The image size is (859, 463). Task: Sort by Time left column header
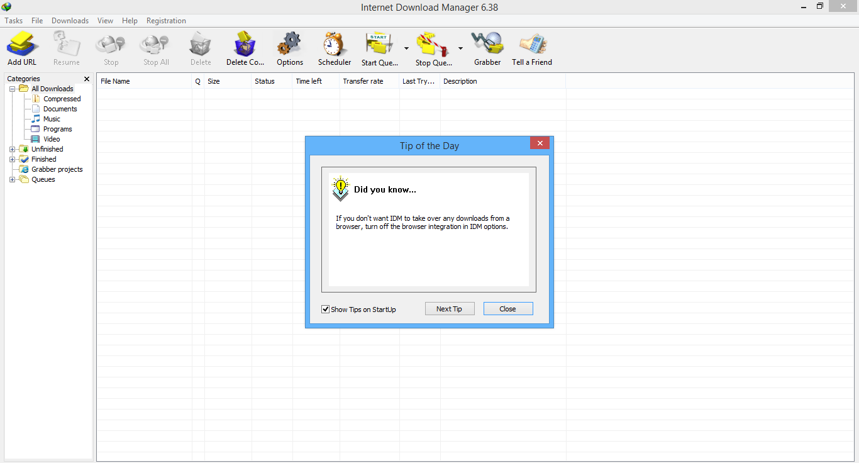coord(316,81)
